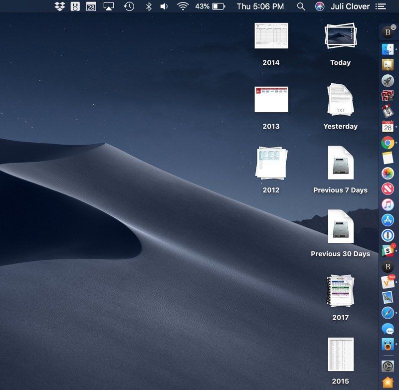The height and width of the screenshot is (390, 399).
Task: Open the Dropbox menu bar item
Action: click(x=60, y=6)
